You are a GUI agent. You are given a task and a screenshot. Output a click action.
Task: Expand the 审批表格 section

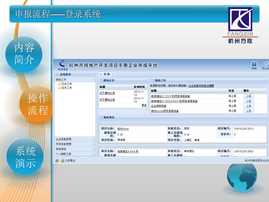pyautogui.click(x=93, y=149)
